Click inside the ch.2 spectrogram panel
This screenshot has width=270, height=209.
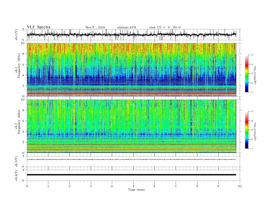pos(132,126)
